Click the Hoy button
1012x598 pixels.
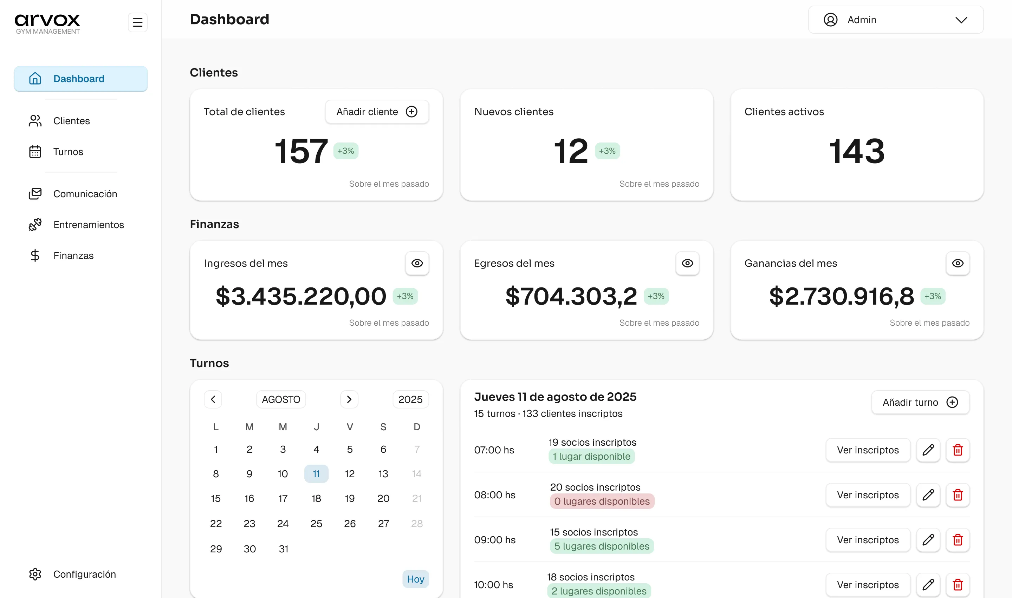(x=415, y=579)
